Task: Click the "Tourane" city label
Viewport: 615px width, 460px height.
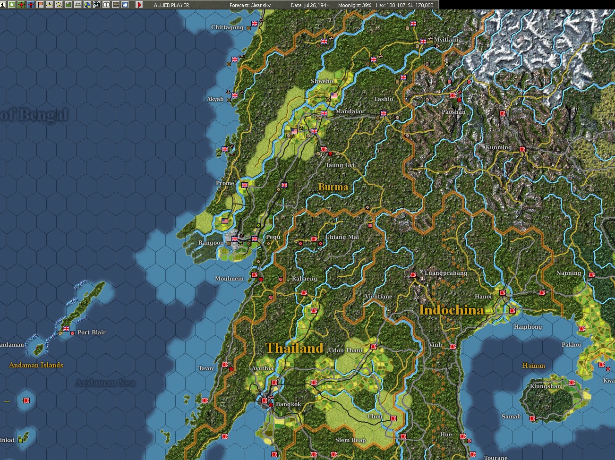Action: [x=496, y=458]
